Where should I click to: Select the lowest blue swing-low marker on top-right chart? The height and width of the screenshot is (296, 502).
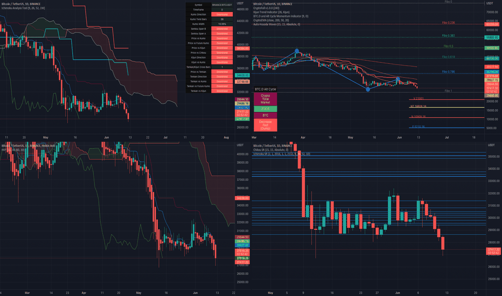click(x=368, y=89)
